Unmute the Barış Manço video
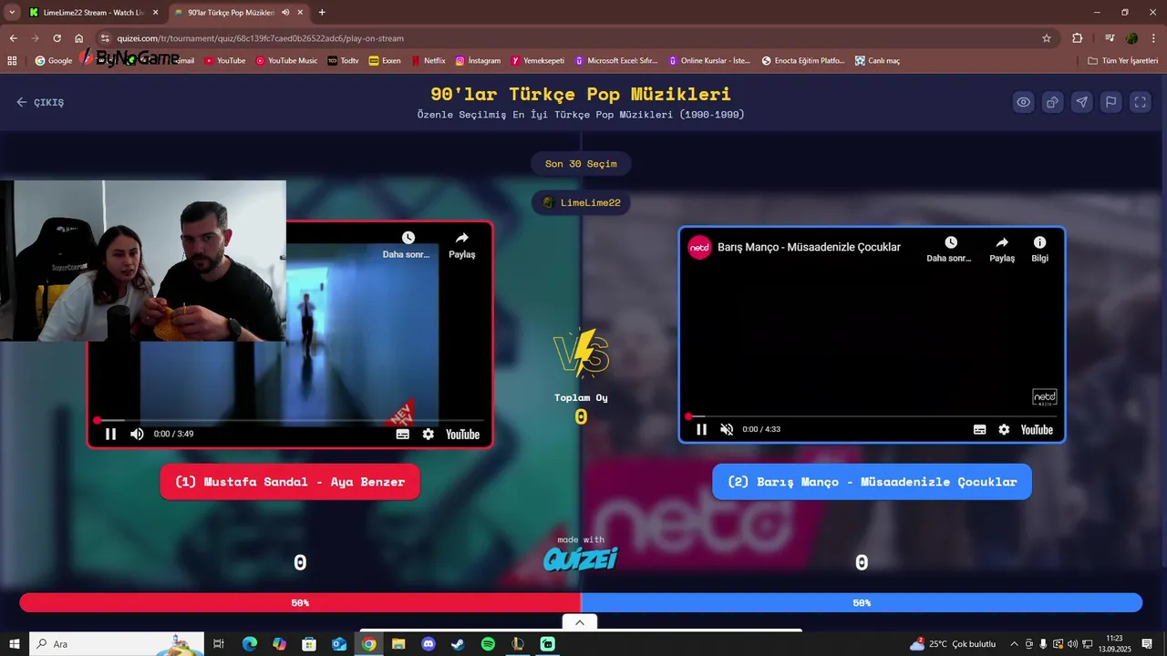 [x=727, y=429]
